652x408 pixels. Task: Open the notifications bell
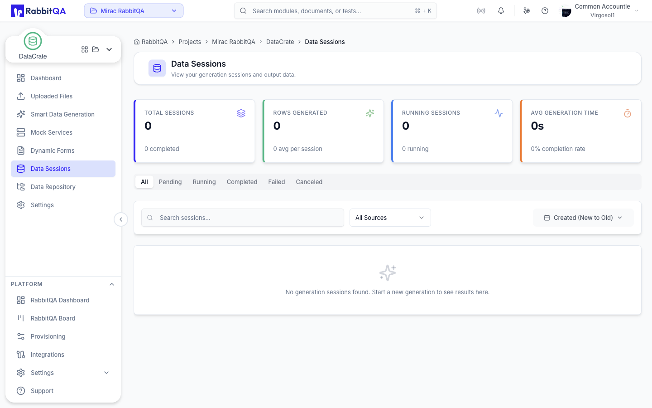click(501, 11)
